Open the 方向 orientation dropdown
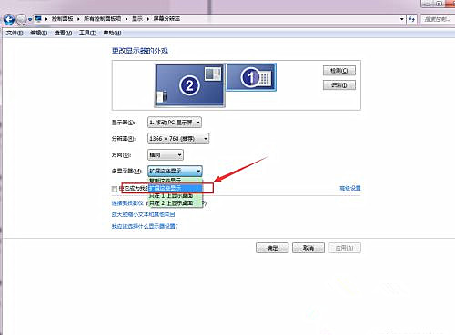The width and height of the screenshot is (455, 335). (x=166, y=155)
